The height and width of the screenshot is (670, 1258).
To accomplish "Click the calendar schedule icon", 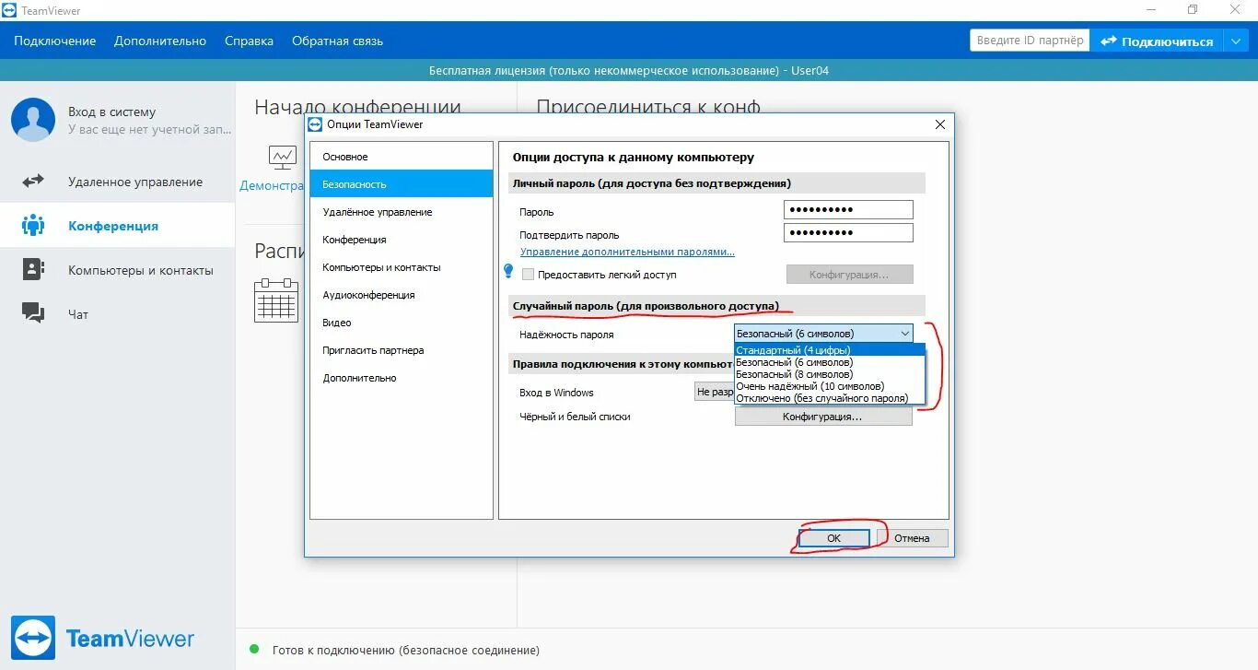I will pos(275,300).
